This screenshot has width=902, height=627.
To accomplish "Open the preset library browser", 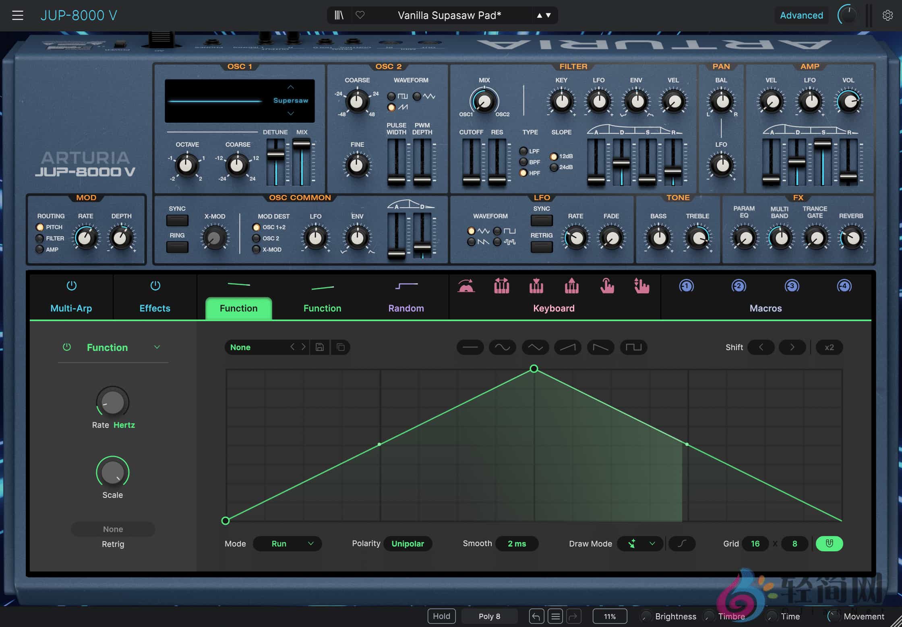I will coord(339,15).
